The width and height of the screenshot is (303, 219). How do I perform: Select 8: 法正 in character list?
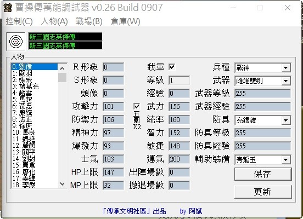[35, 119]
